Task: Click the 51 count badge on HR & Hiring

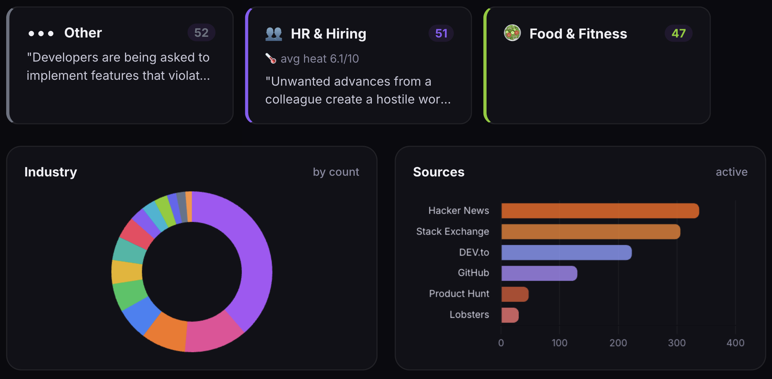Action: (441, 33)
